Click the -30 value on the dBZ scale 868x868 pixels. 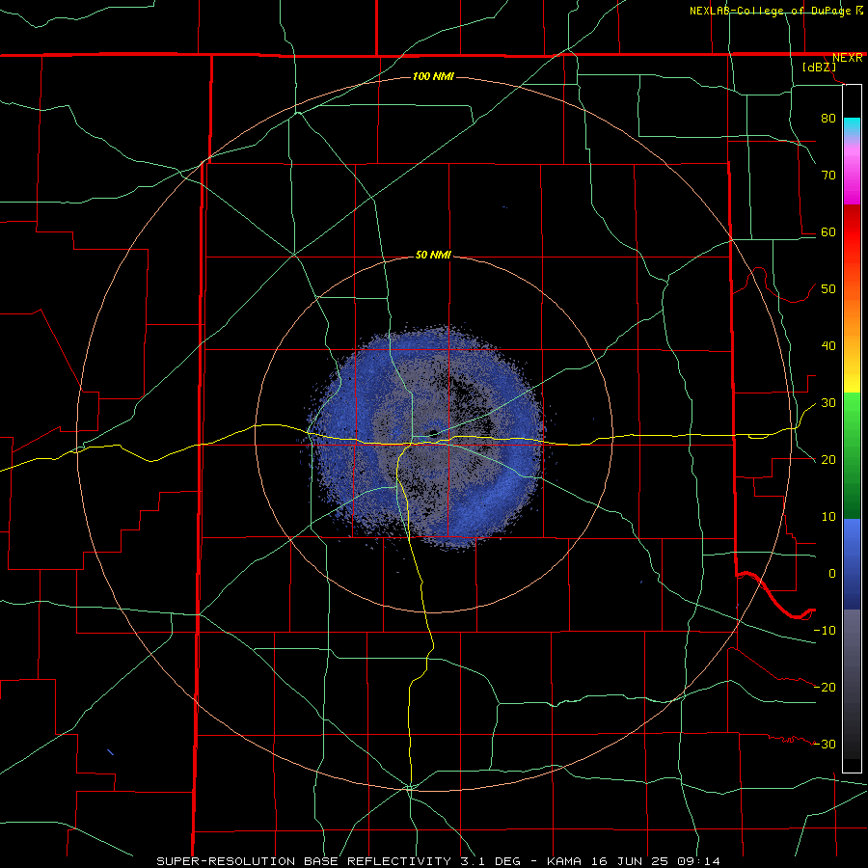point(825,744)
